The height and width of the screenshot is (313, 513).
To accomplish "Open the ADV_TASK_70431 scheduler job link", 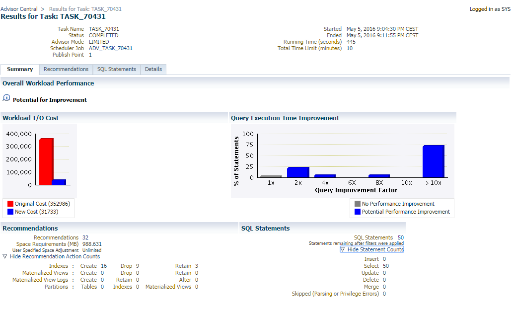I will coord(110,48).
